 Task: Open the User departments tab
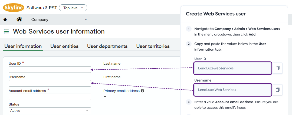107,46
